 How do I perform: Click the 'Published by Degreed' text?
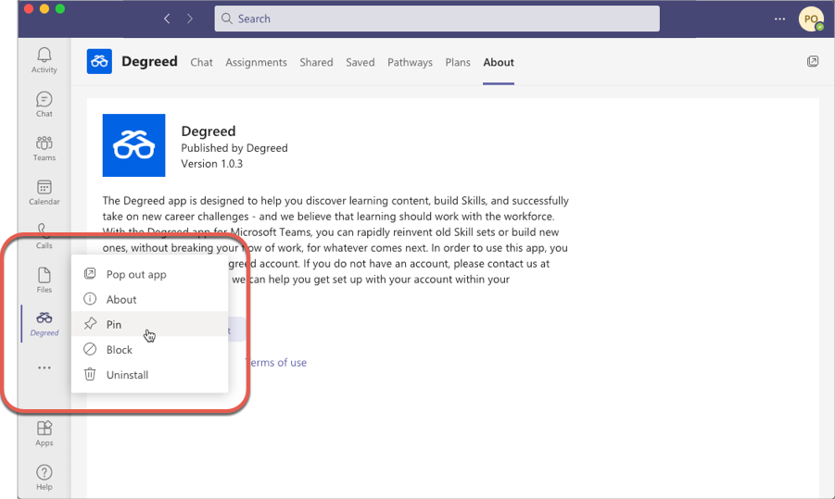point(234,148)
